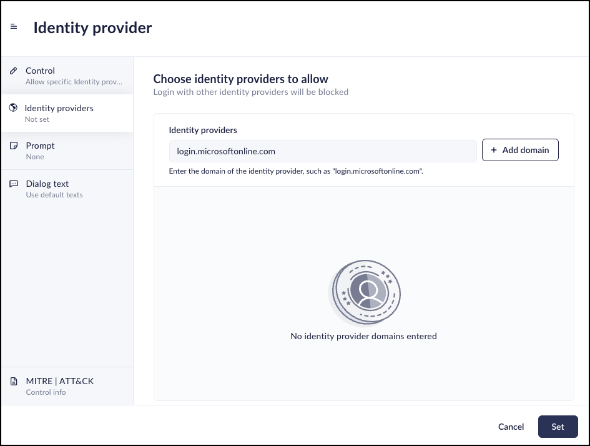Click the document icon beside MITRE | ATT&CK
The image size is (590, 446).
pyautogui.click(x=14, y=381)
